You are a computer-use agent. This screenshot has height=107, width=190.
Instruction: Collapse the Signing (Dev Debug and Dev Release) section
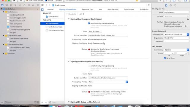pos(69,19)
